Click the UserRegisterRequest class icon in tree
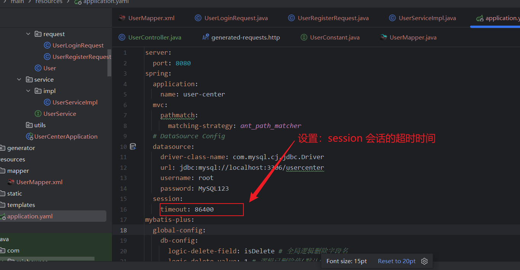This screenshot has height=270, width=520. 47,57
